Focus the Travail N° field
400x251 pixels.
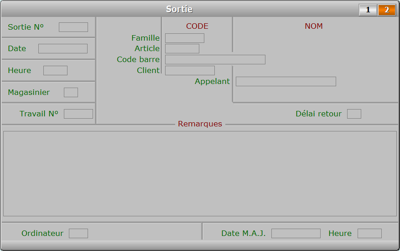[78, 114]
